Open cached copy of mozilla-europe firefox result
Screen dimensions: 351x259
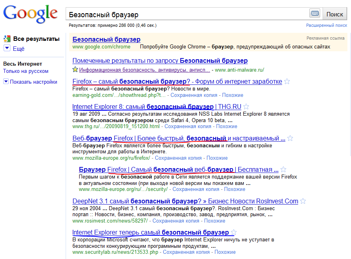[178, 158]
